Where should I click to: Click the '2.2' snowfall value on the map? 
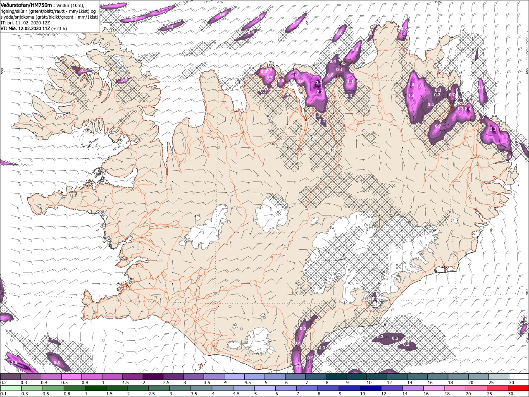(319, 92)
